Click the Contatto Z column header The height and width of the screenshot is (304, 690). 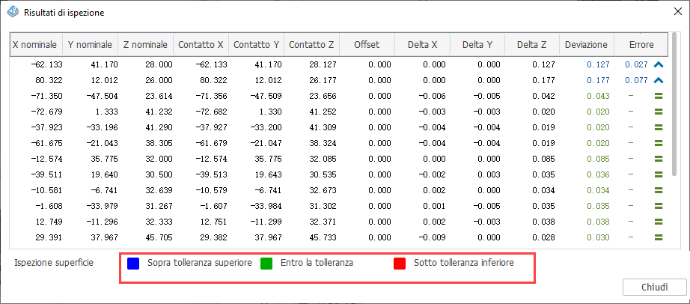[311, 44]
